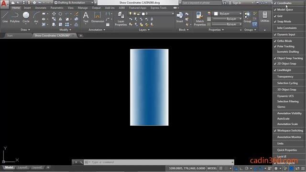This screenshot has width=306, height=172.
Task: Activate the Rotate tool in Modify panel
Action: (x=60, y=14)
